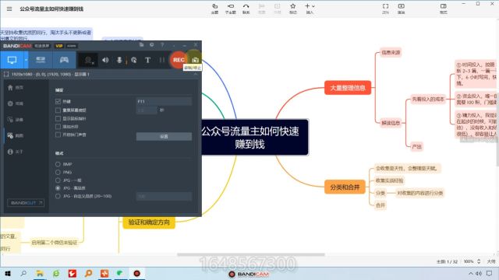Image resolution: width=499 pixels, height=280 pixels.
Task: Select the '产出' subtopic node
Action: [416, 147]
